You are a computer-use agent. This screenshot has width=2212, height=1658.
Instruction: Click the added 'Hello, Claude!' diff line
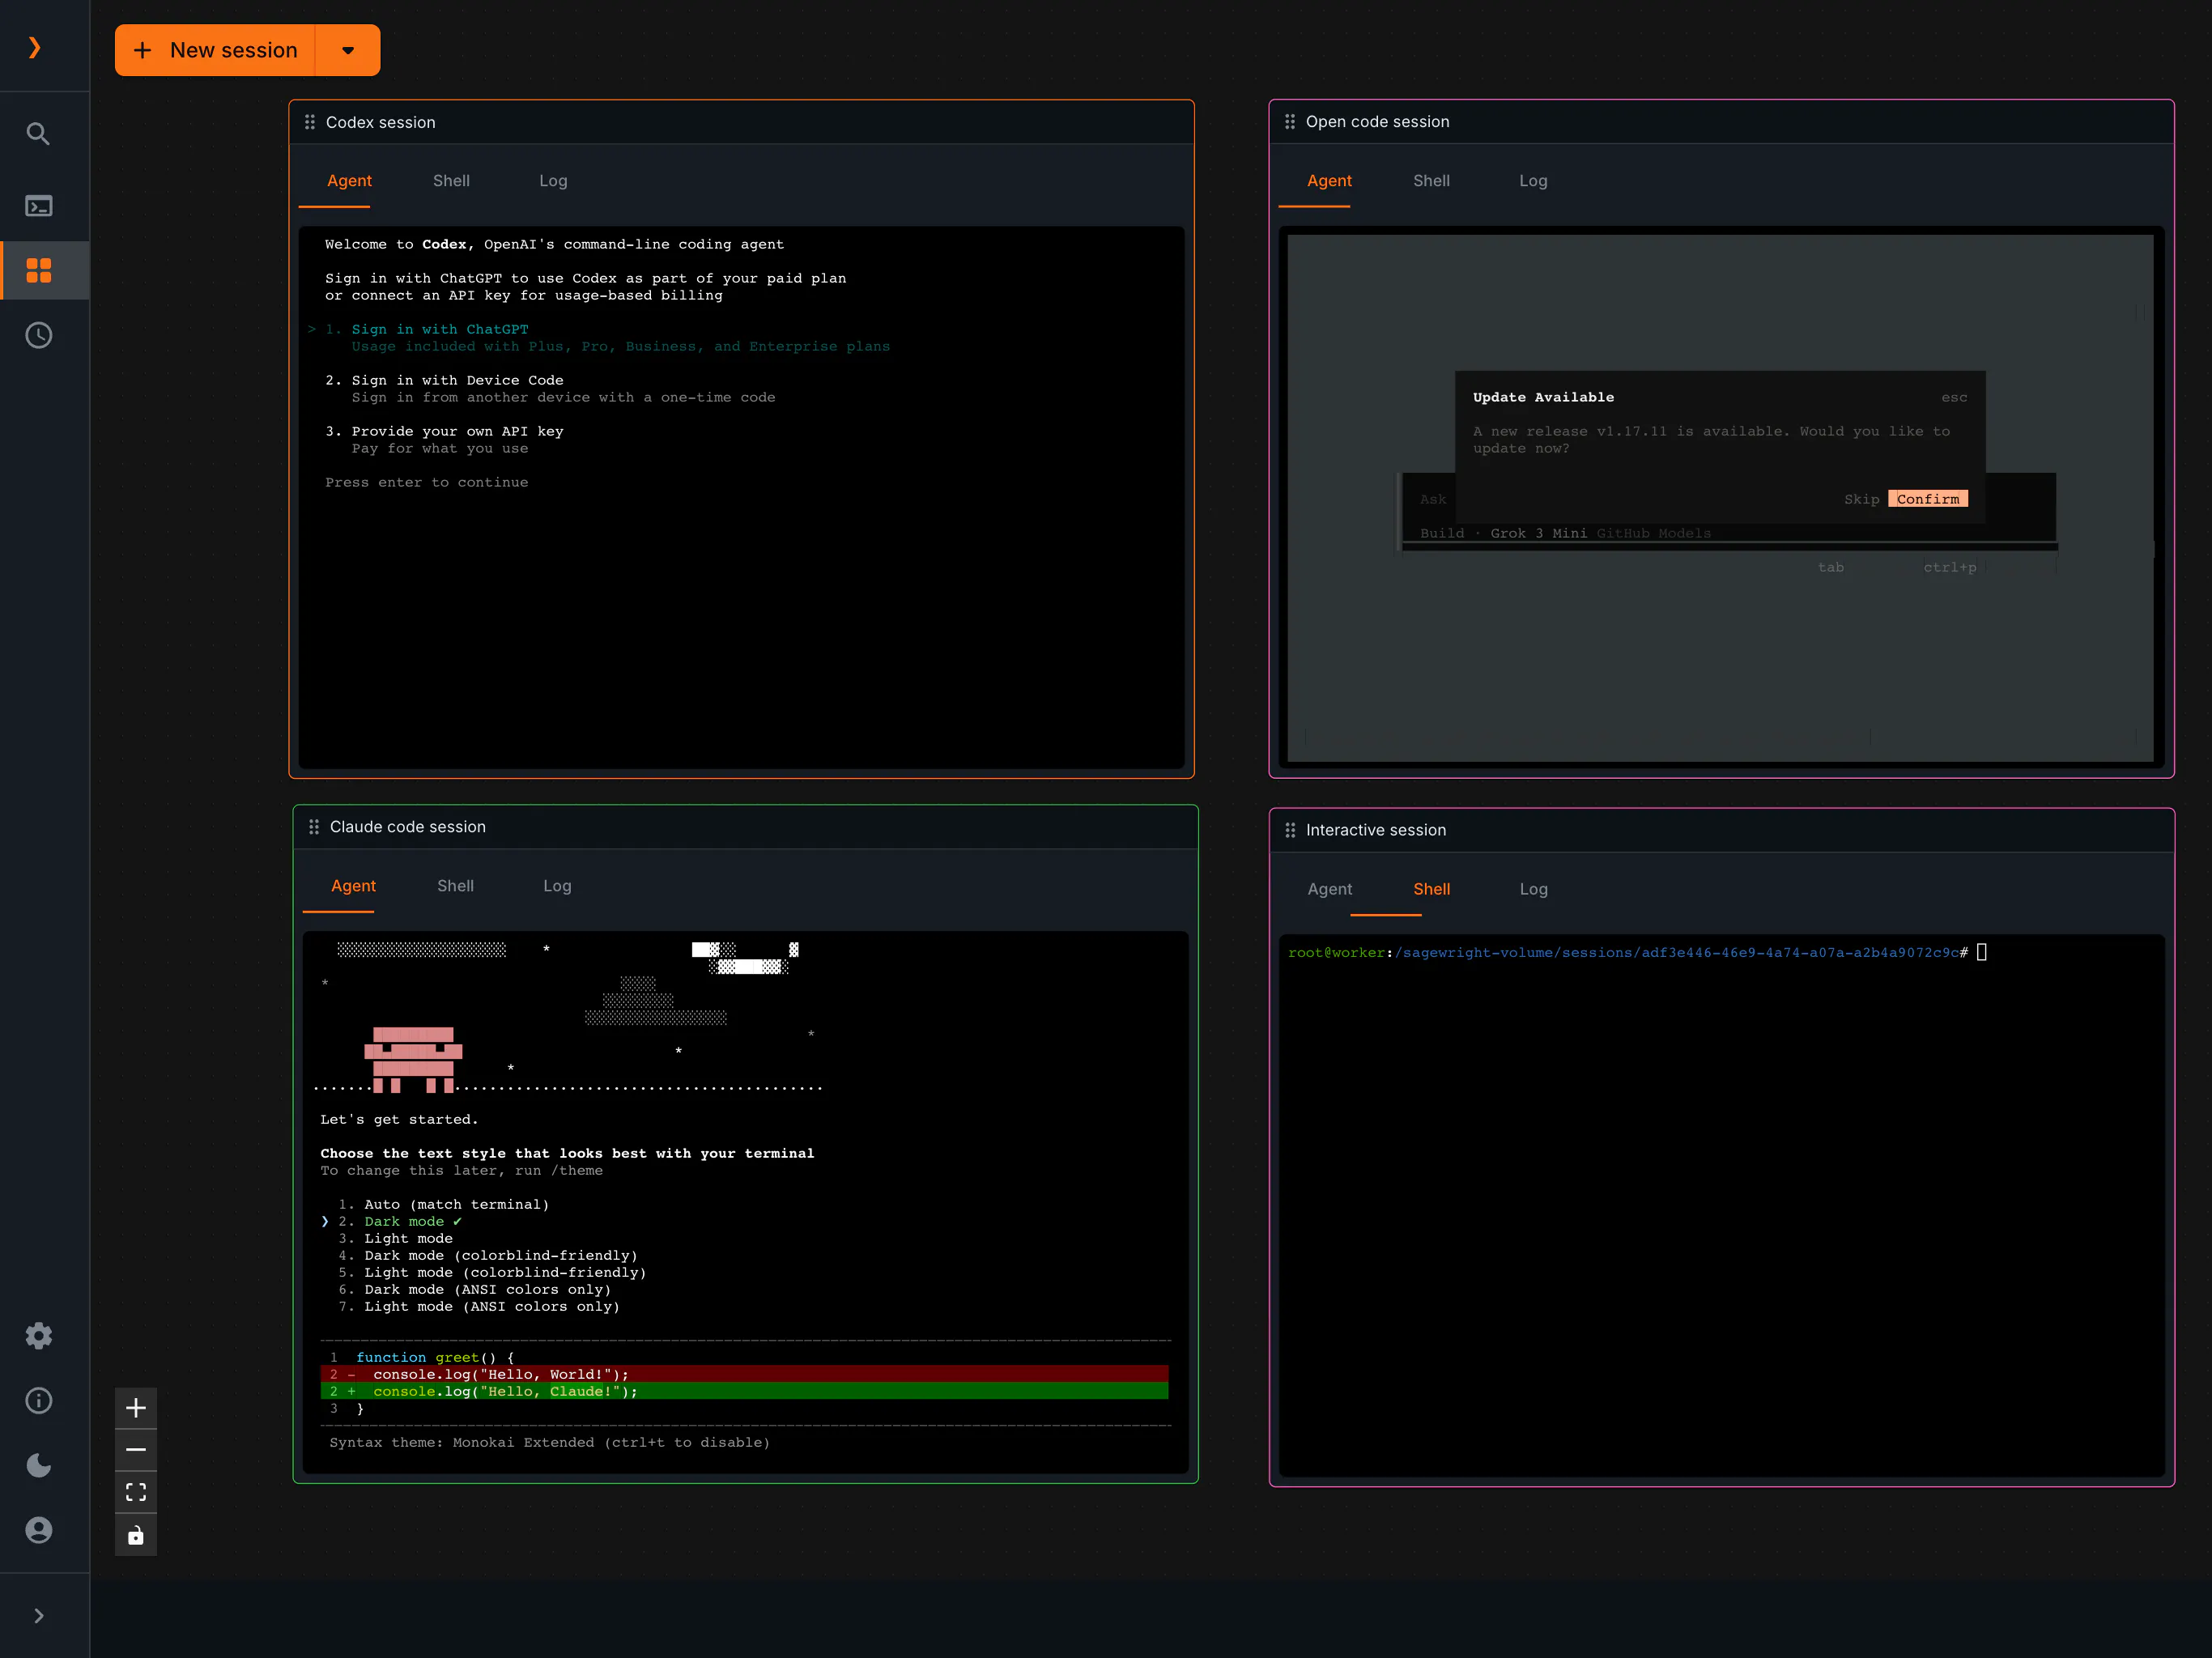tap(744, 1392)
